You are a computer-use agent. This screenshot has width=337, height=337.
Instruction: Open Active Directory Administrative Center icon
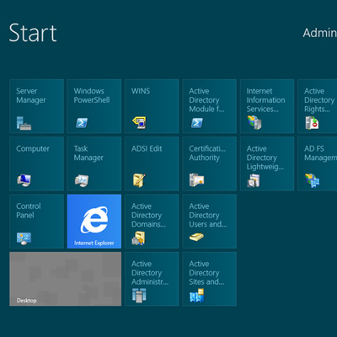pos(139,296)
